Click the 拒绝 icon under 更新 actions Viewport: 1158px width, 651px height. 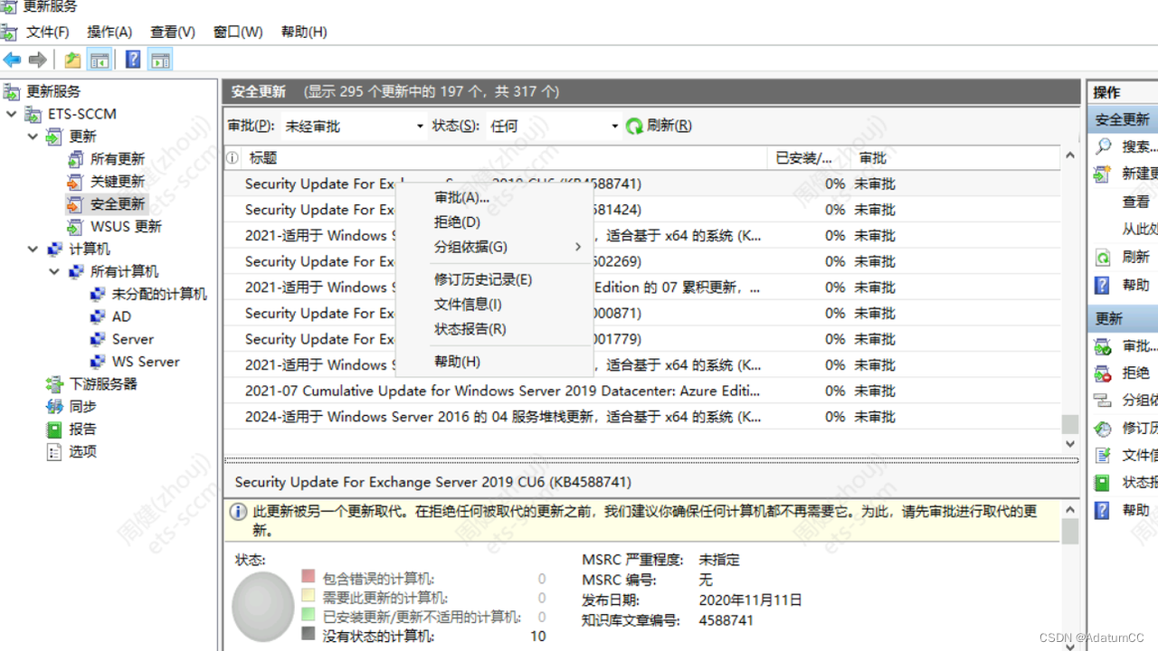pos(1102,373)
